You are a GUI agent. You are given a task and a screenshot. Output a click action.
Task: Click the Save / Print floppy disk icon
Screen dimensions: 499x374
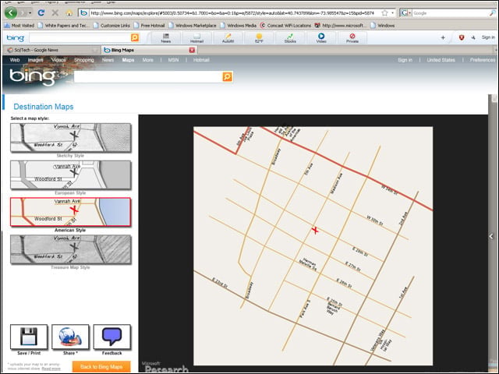(29, 337)
